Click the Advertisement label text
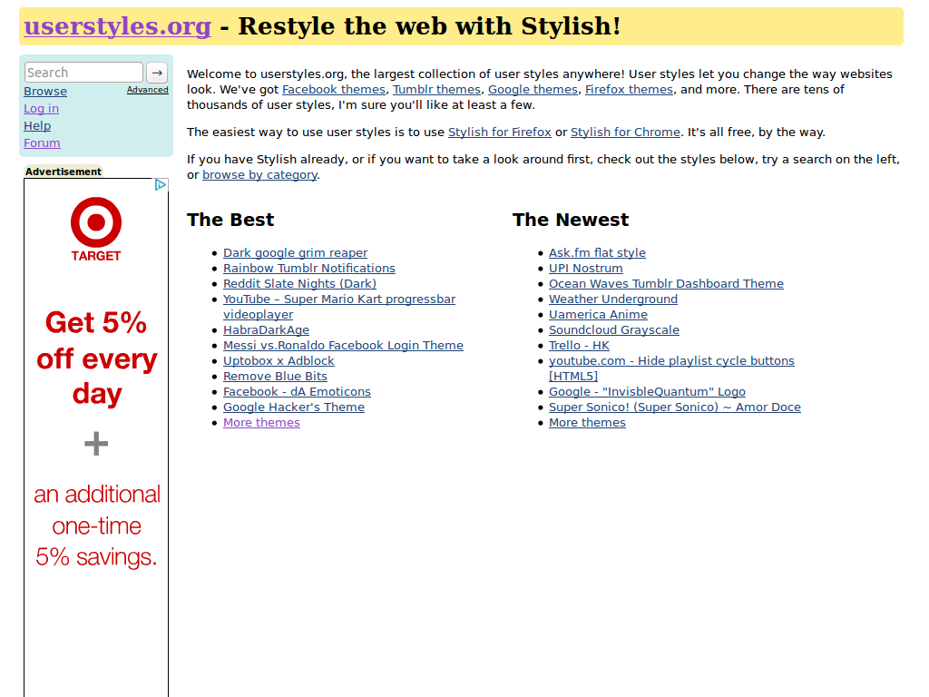The image size is (929, 697). click(64, 172)
